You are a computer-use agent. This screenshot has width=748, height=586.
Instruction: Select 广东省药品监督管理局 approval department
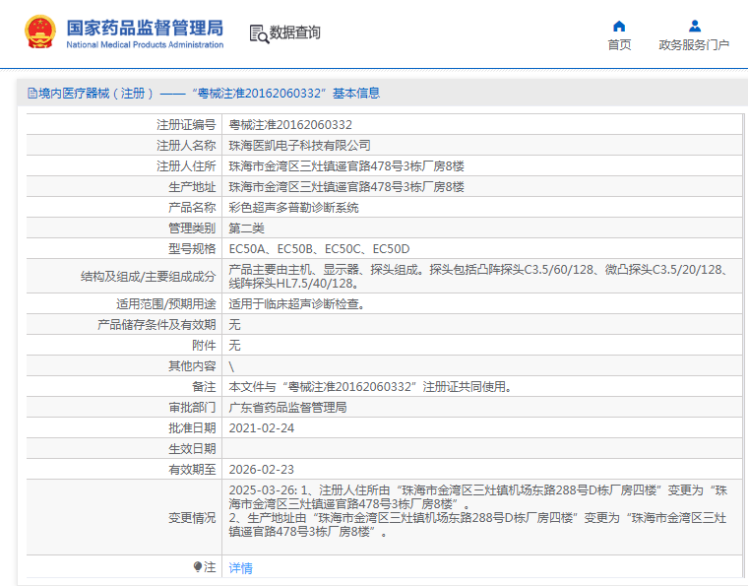click(287, 408)
